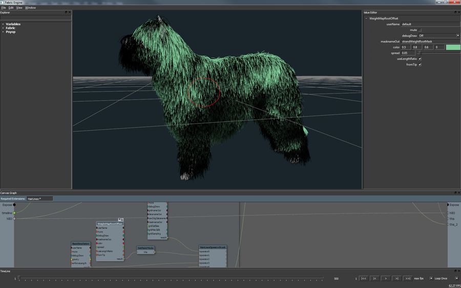Step back one frame in timeline

click(375, 278)
